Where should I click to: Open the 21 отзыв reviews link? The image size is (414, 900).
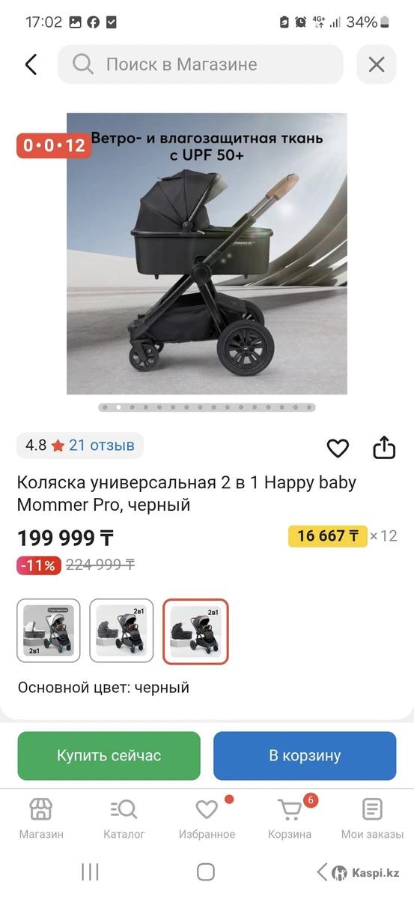click(x=102, y=445)
